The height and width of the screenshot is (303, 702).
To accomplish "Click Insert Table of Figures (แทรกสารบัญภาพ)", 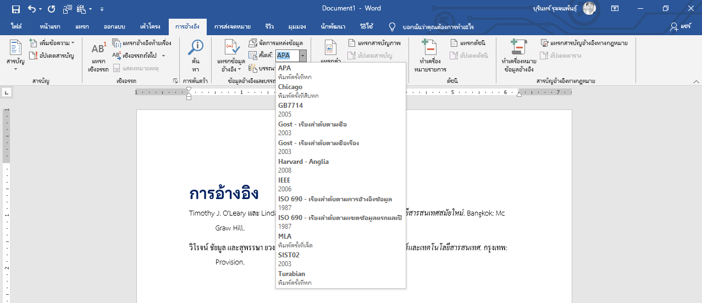I will click(x=374, y=43).
